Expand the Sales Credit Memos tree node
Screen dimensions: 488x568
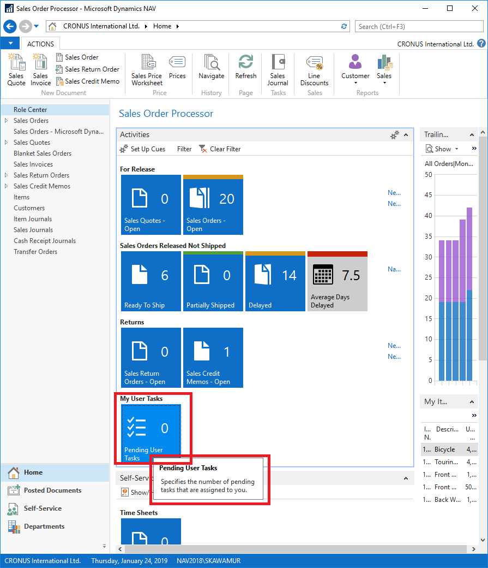click(x=6, y=186)
